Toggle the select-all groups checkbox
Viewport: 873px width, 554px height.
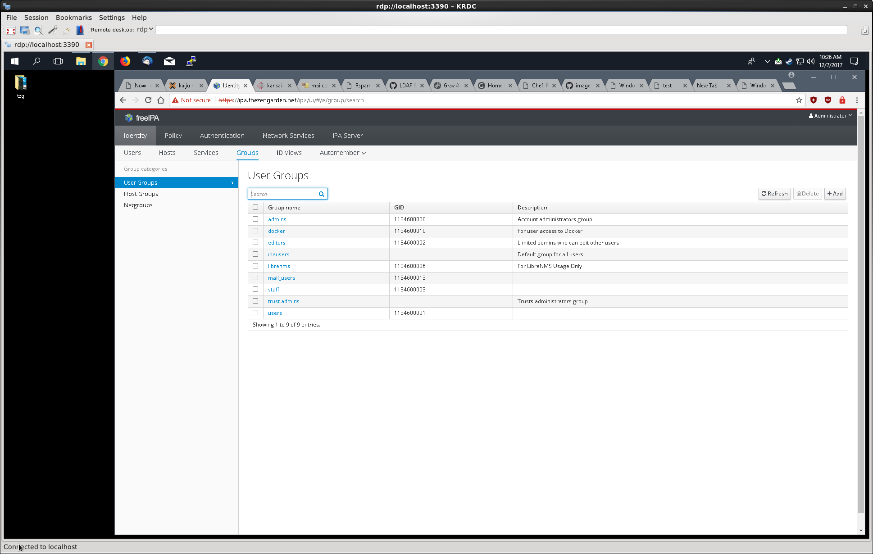(x=255, y=207)
